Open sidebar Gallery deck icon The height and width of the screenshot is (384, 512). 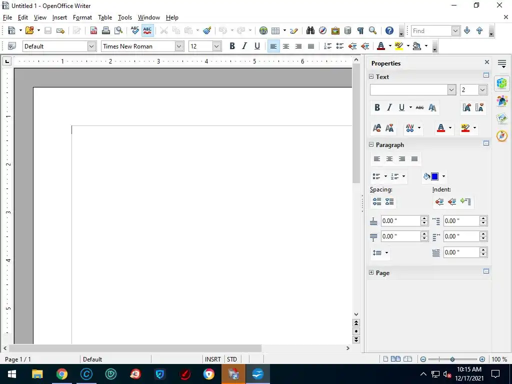[502, 118]
